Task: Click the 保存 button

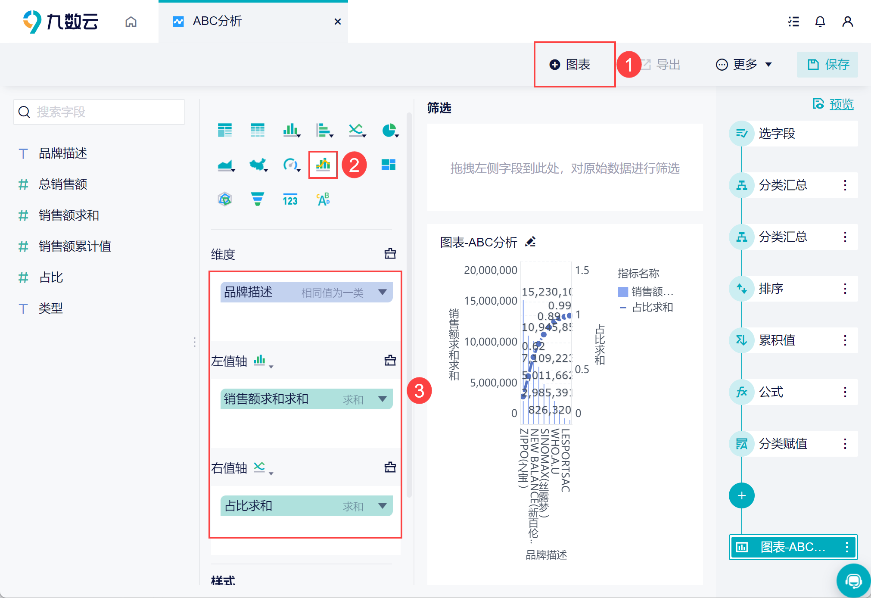Action: point(827,65)
